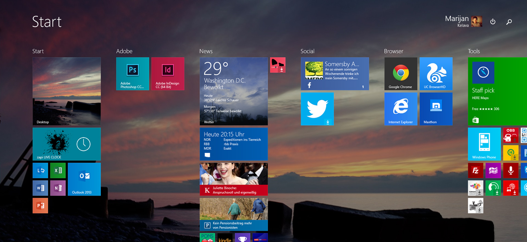Viewport: 527px width, 242px height.
Task: Open the Outlook 2013 tile
Action: pyautogui.click(x=84, y=179)
